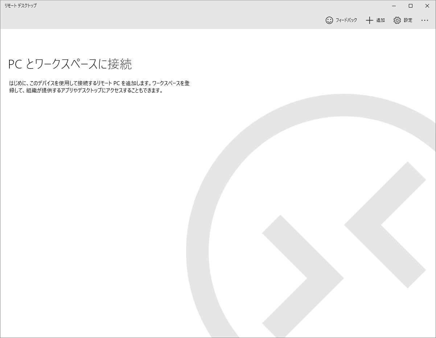Click the フィードバック text label
Screen dimensions: 436x338
pyautogui.click(x=346, y=20)
